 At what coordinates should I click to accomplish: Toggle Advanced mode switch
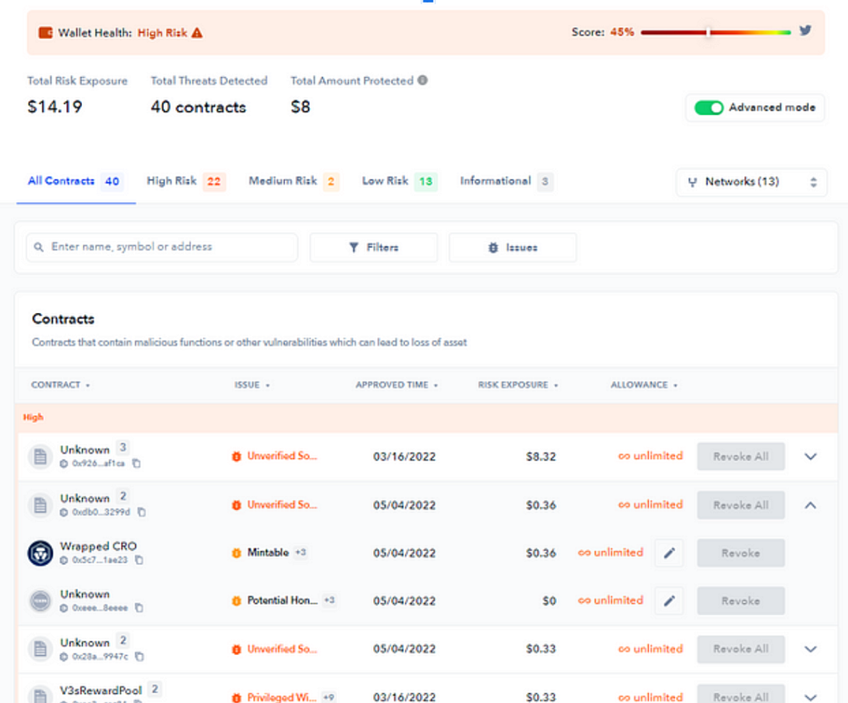(x=709, y=108)
